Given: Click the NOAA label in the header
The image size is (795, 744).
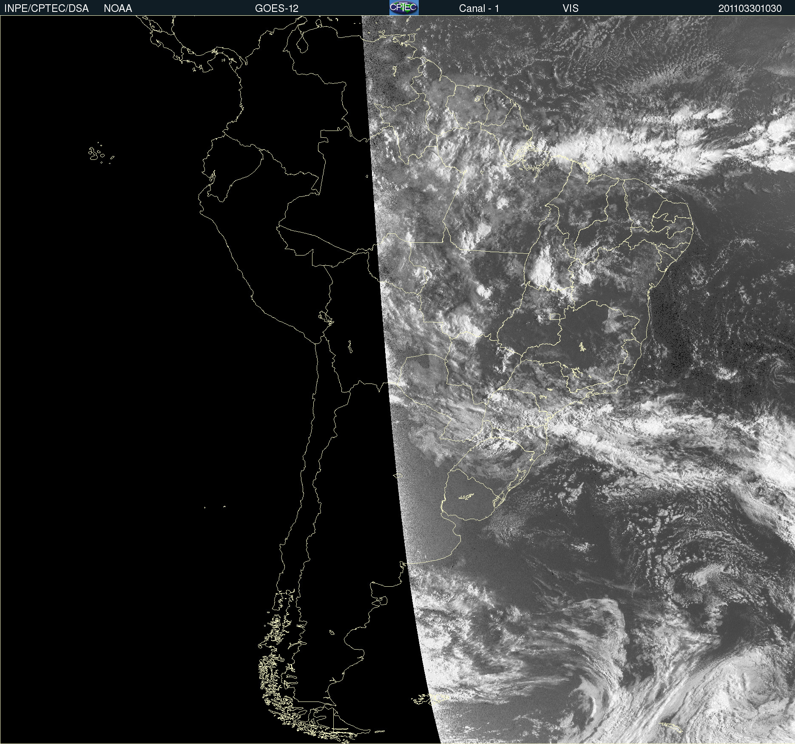Looking at the screenshot, I should (x=118, y=9).
